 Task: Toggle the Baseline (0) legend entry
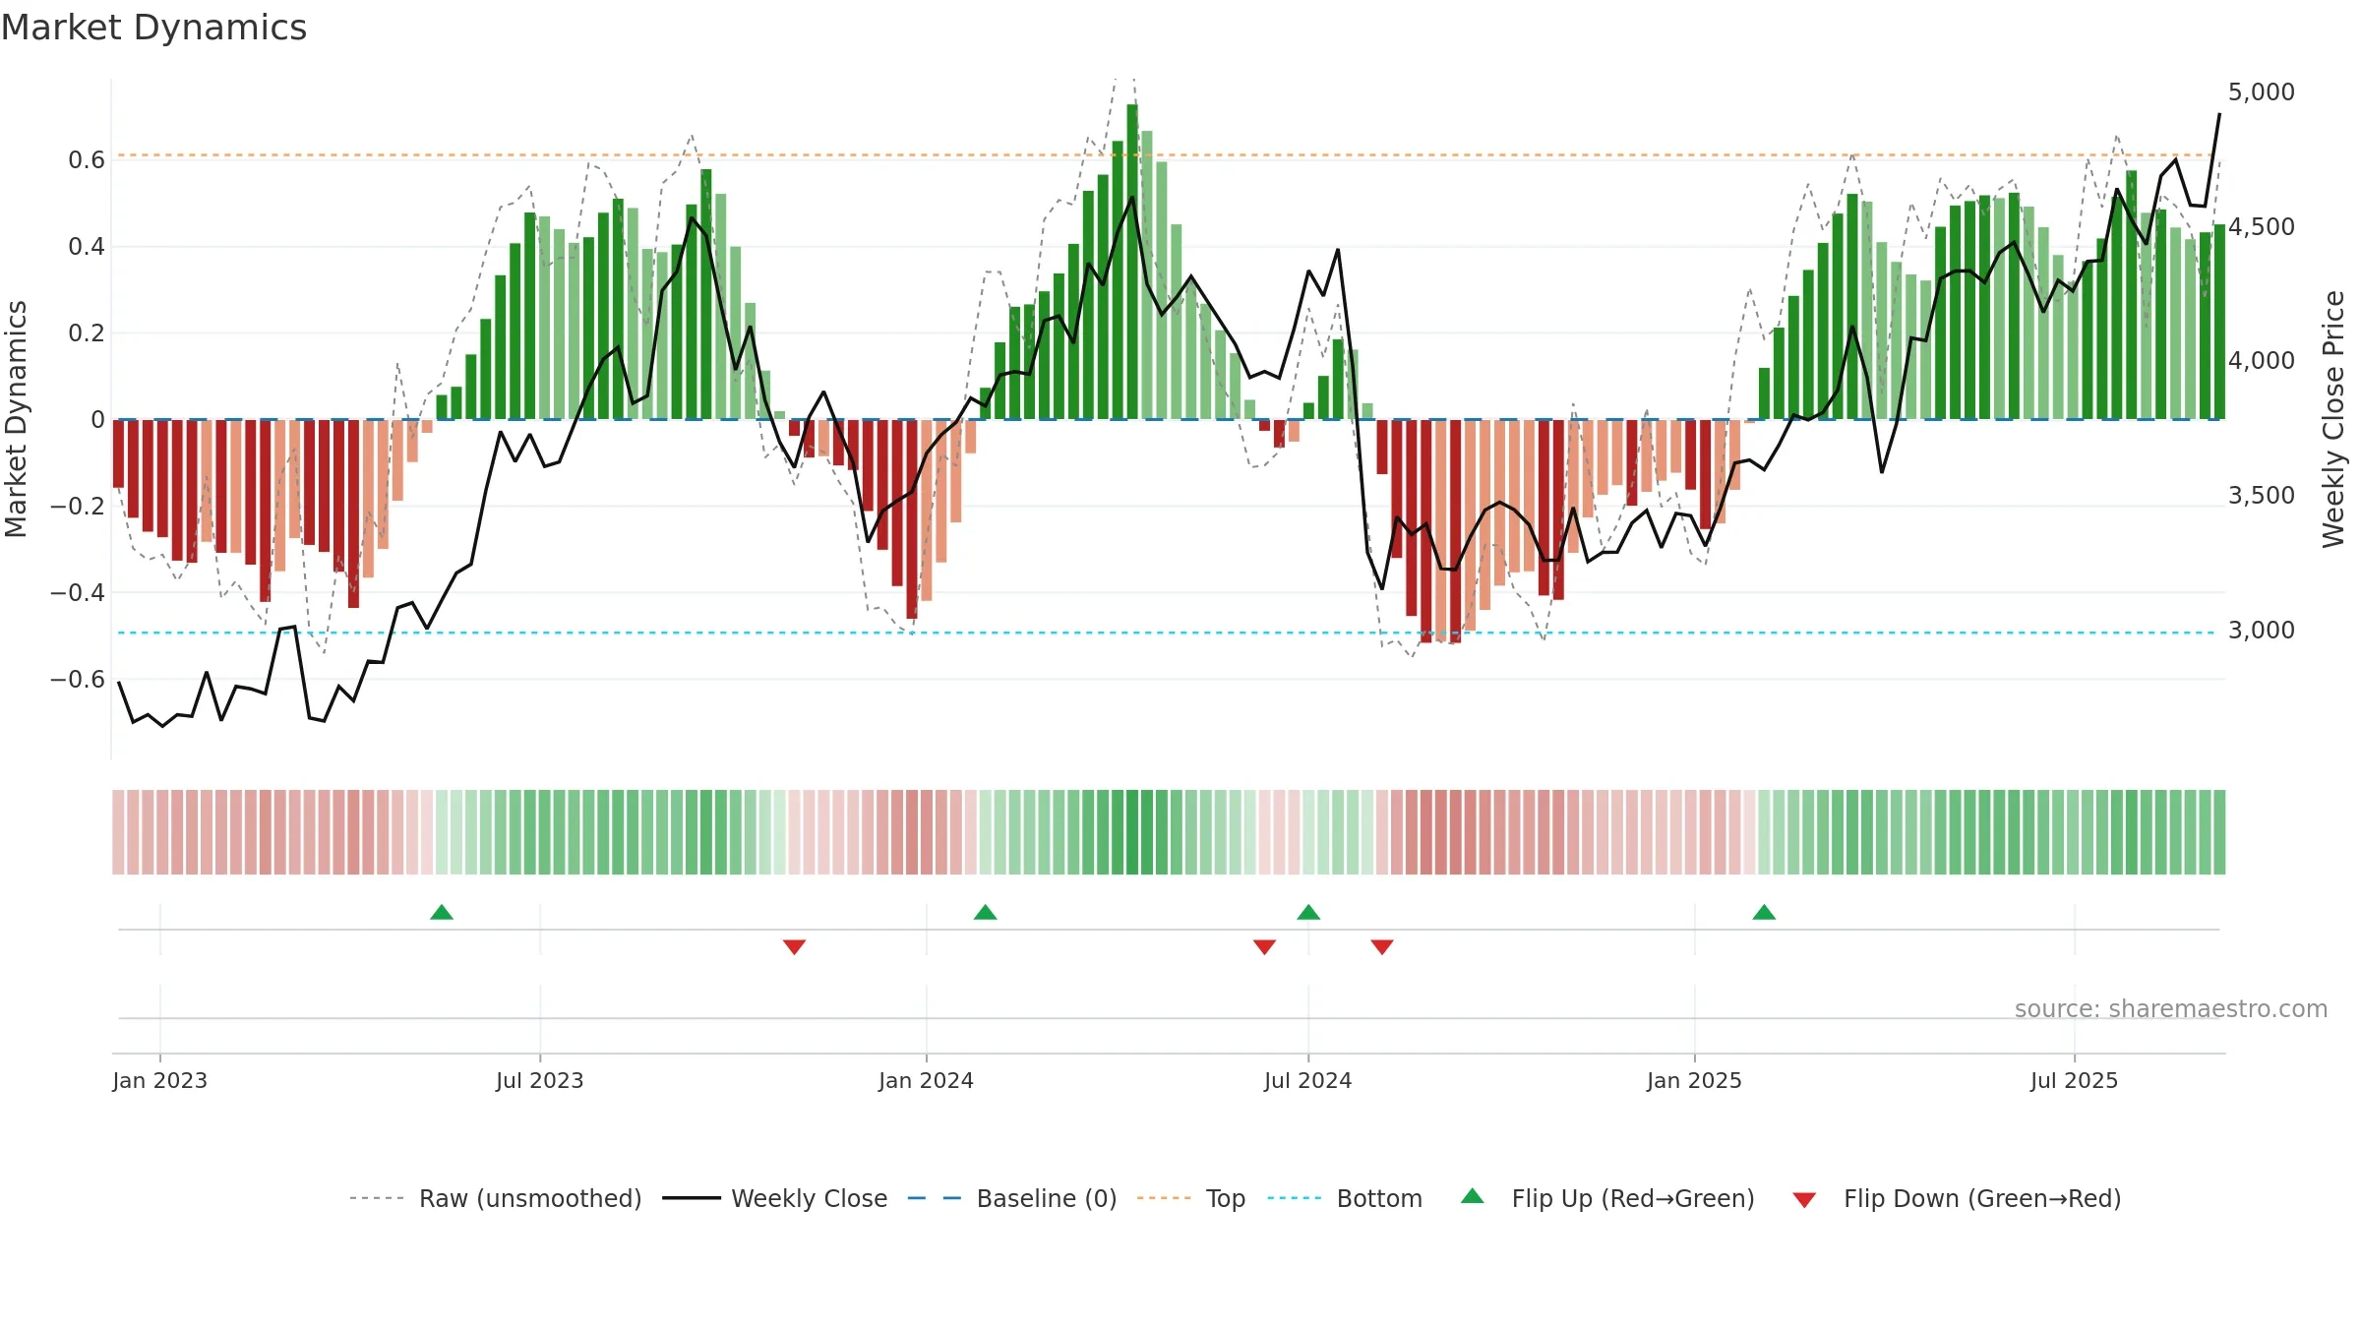[x=1011, y=1198]
